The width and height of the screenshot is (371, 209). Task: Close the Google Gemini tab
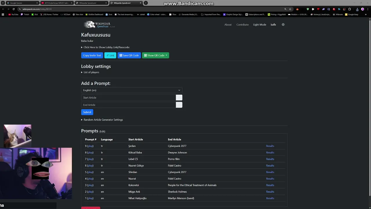37,3
